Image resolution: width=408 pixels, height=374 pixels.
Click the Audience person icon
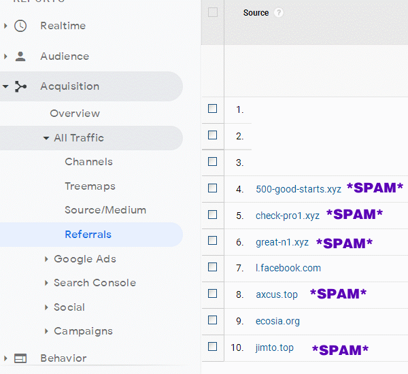[20, 56]
